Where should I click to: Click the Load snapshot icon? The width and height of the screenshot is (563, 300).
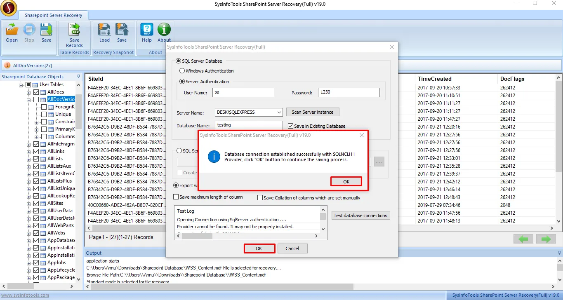point(104,30)
